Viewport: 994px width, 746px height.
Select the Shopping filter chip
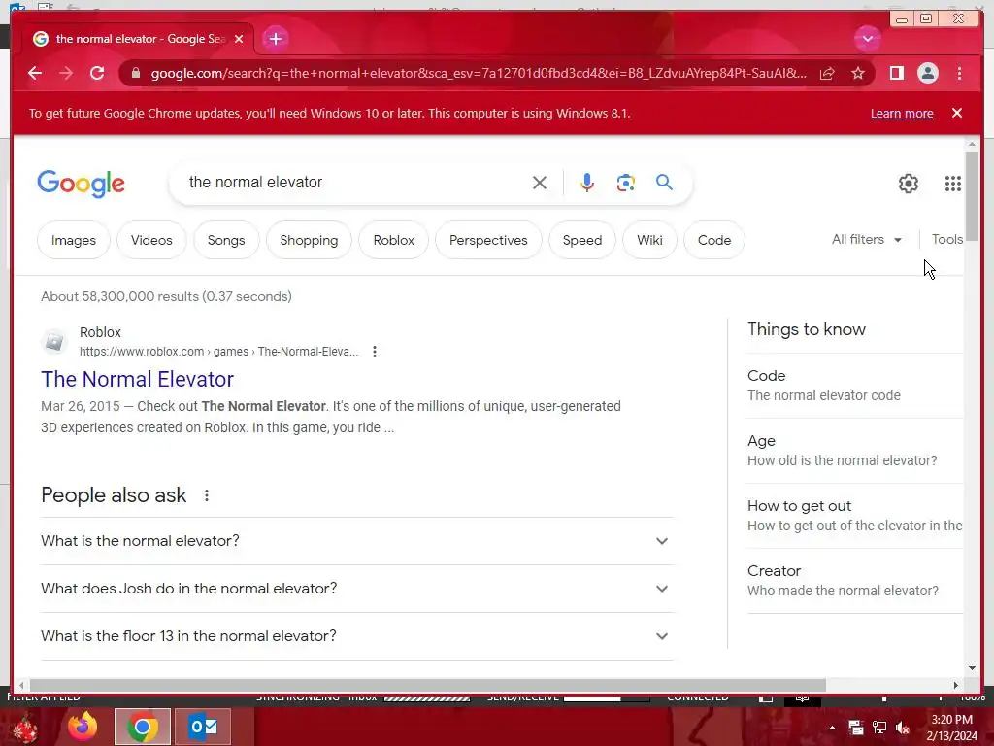coord(309,240)
